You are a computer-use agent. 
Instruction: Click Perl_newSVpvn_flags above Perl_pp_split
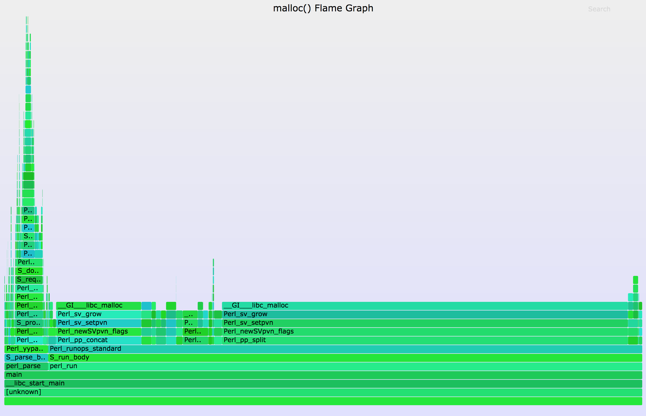pyautogui.click(x=424, y=332)
